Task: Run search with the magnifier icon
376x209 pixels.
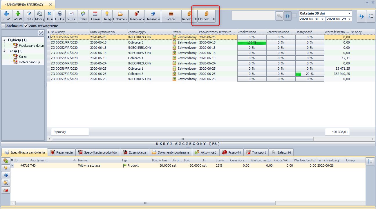Action: point(279,16)
